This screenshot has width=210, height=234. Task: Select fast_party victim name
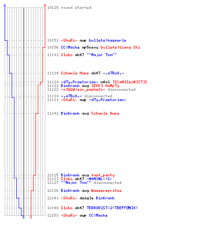(103, 175)
